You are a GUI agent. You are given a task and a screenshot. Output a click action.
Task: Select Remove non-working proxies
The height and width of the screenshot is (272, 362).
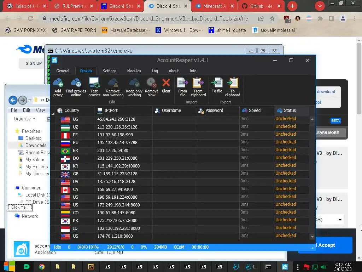click(x=113, y=87)
